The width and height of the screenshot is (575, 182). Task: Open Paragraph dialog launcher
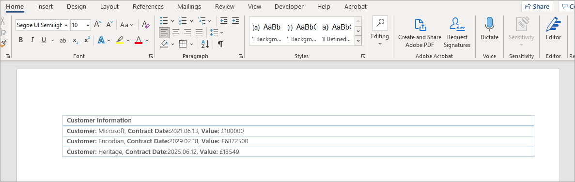click(x=241, y=56)
